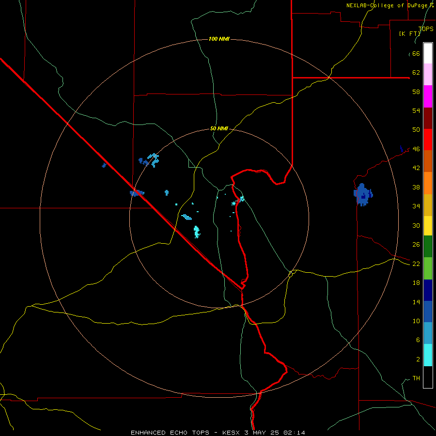436x436 pixels.
Task: Click the 'TOPS' legend title
Action: point(426,29)
